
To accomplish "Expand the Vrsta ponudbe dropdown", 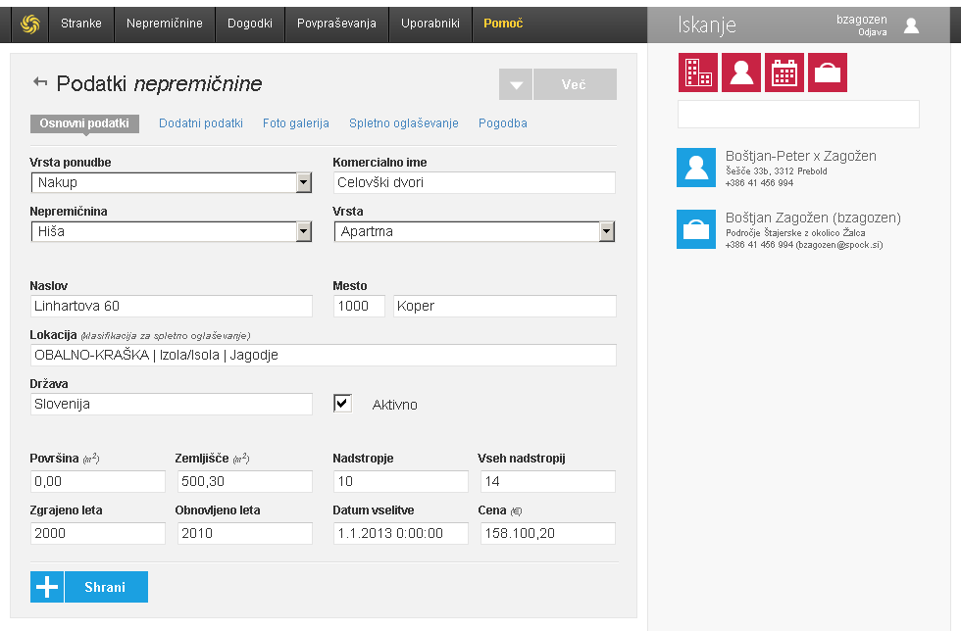I will click(x=304, y=182).
